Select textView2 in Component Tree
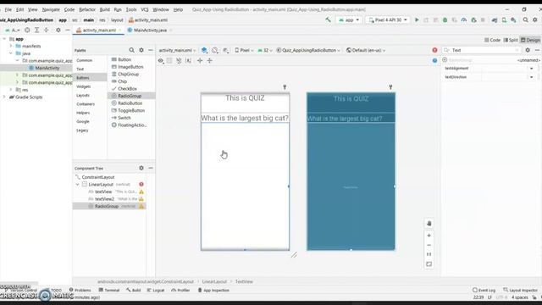This screenshot has height=305, width=542. pyautogui.click(x=104, y=199)
